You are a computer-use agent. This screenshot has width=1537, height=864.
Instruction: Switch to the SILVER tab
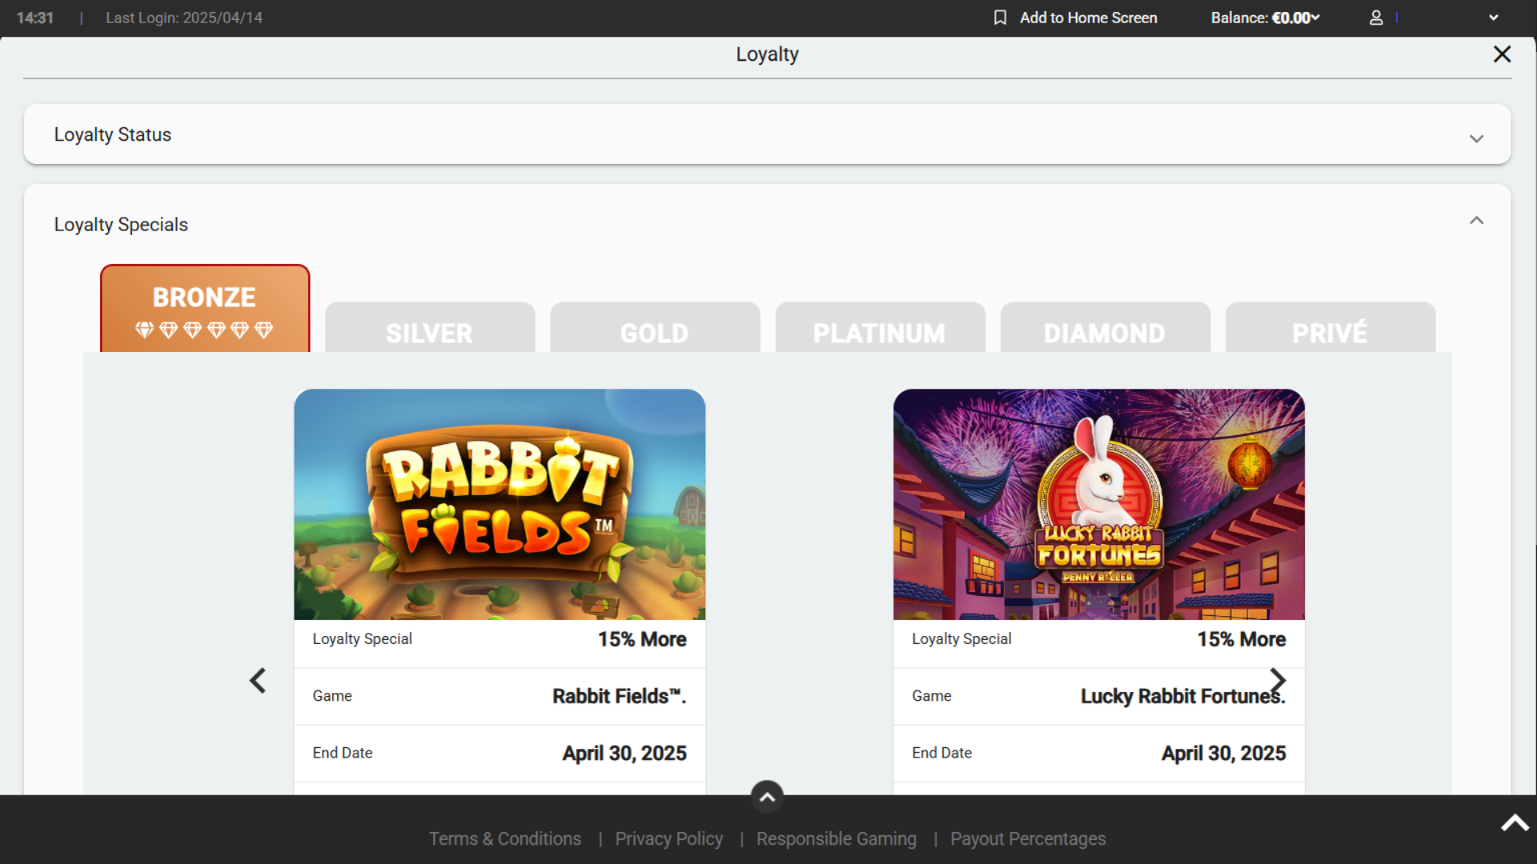[x=430, y=327]
